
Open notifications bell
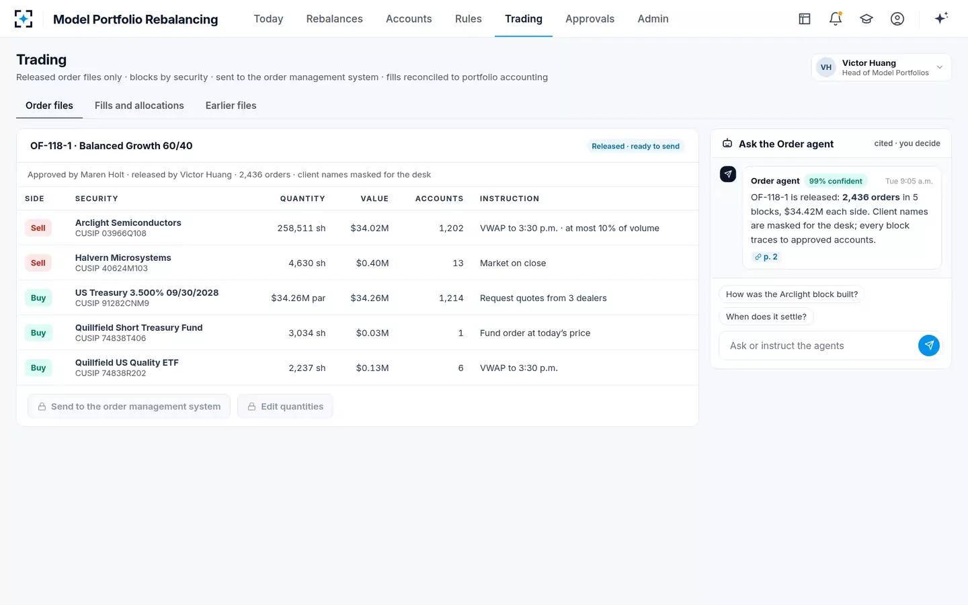click(836, 19)
